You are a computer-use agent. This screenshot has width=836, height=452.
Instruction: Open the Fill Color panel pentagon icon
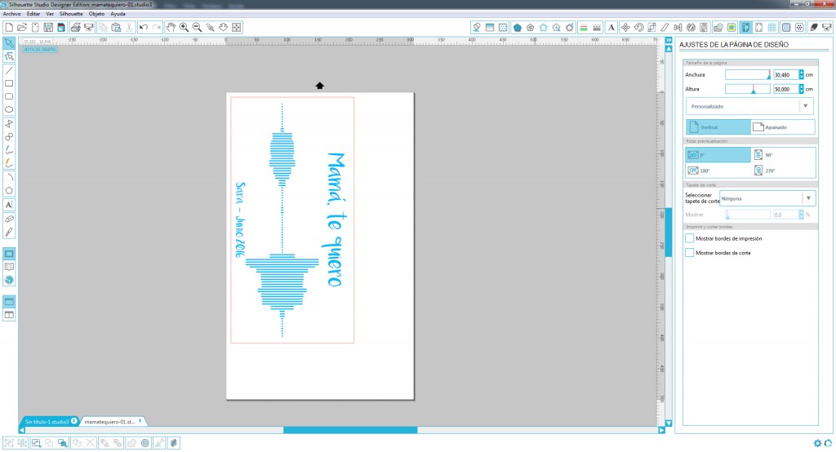coord(517,27)
